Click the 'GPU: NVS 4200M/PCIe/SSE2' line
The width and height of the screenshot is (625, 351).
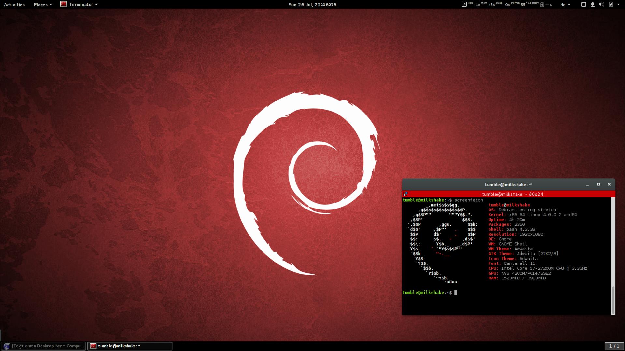(x=519, y=273)
